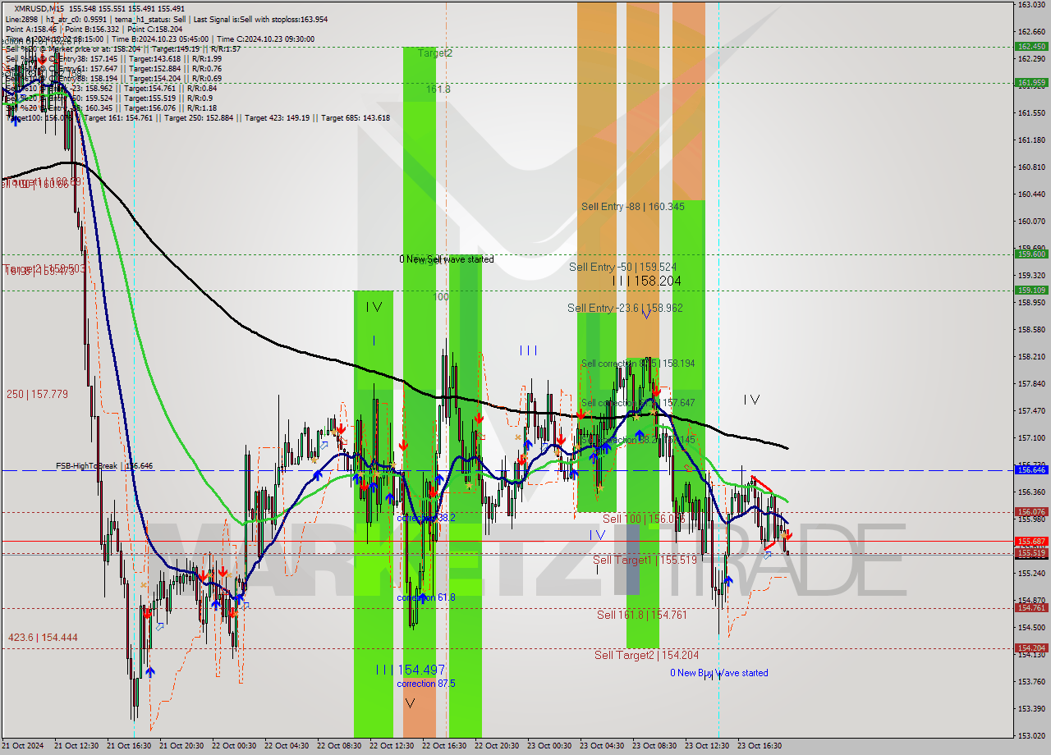Click the '0 New Sell wave started' label
This screenshot has width=1051, height=755.
click(447, 259)
